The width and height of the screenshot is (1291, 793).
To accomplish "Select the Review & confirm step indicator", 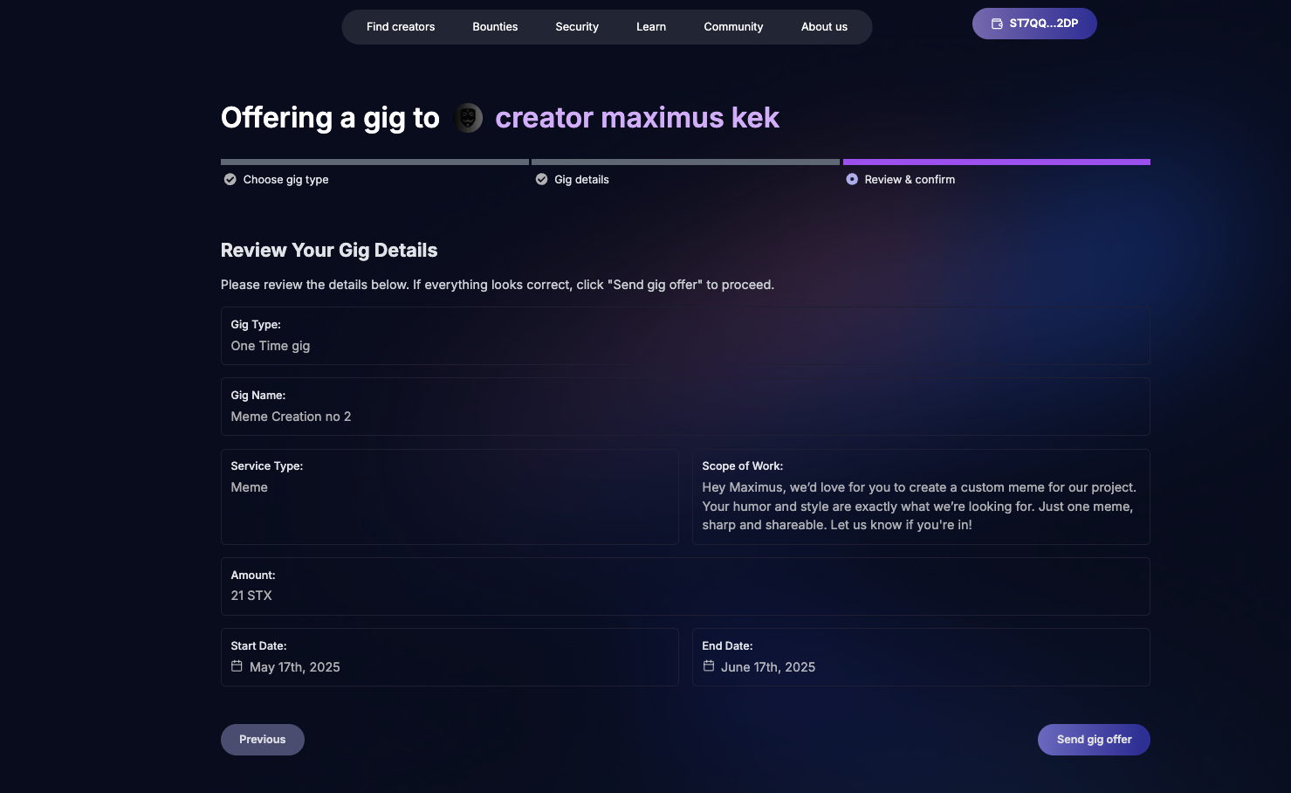I will coord(852,180).
